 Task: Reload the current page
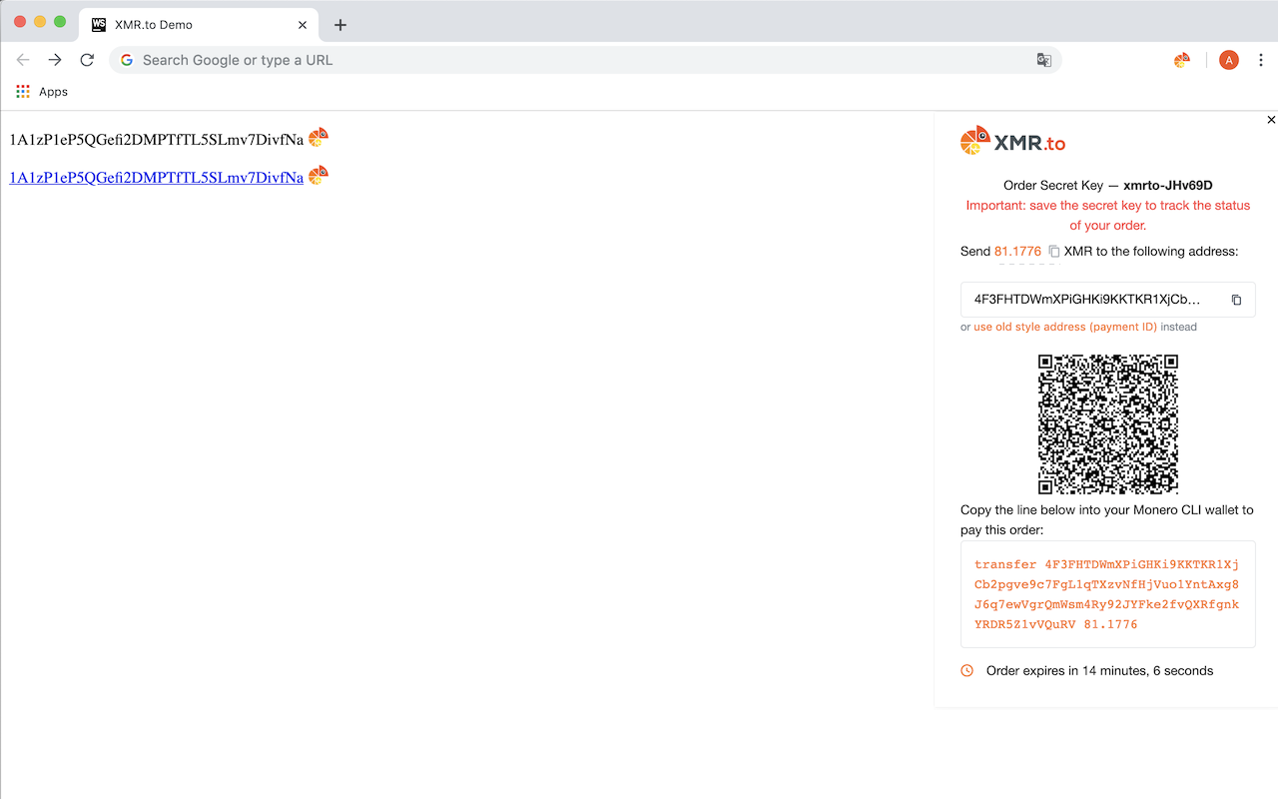point(87,60)
